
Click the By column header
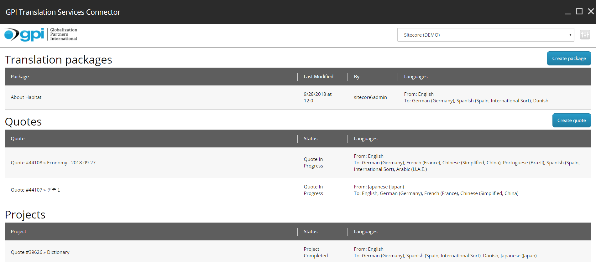[x=357, y=77]
